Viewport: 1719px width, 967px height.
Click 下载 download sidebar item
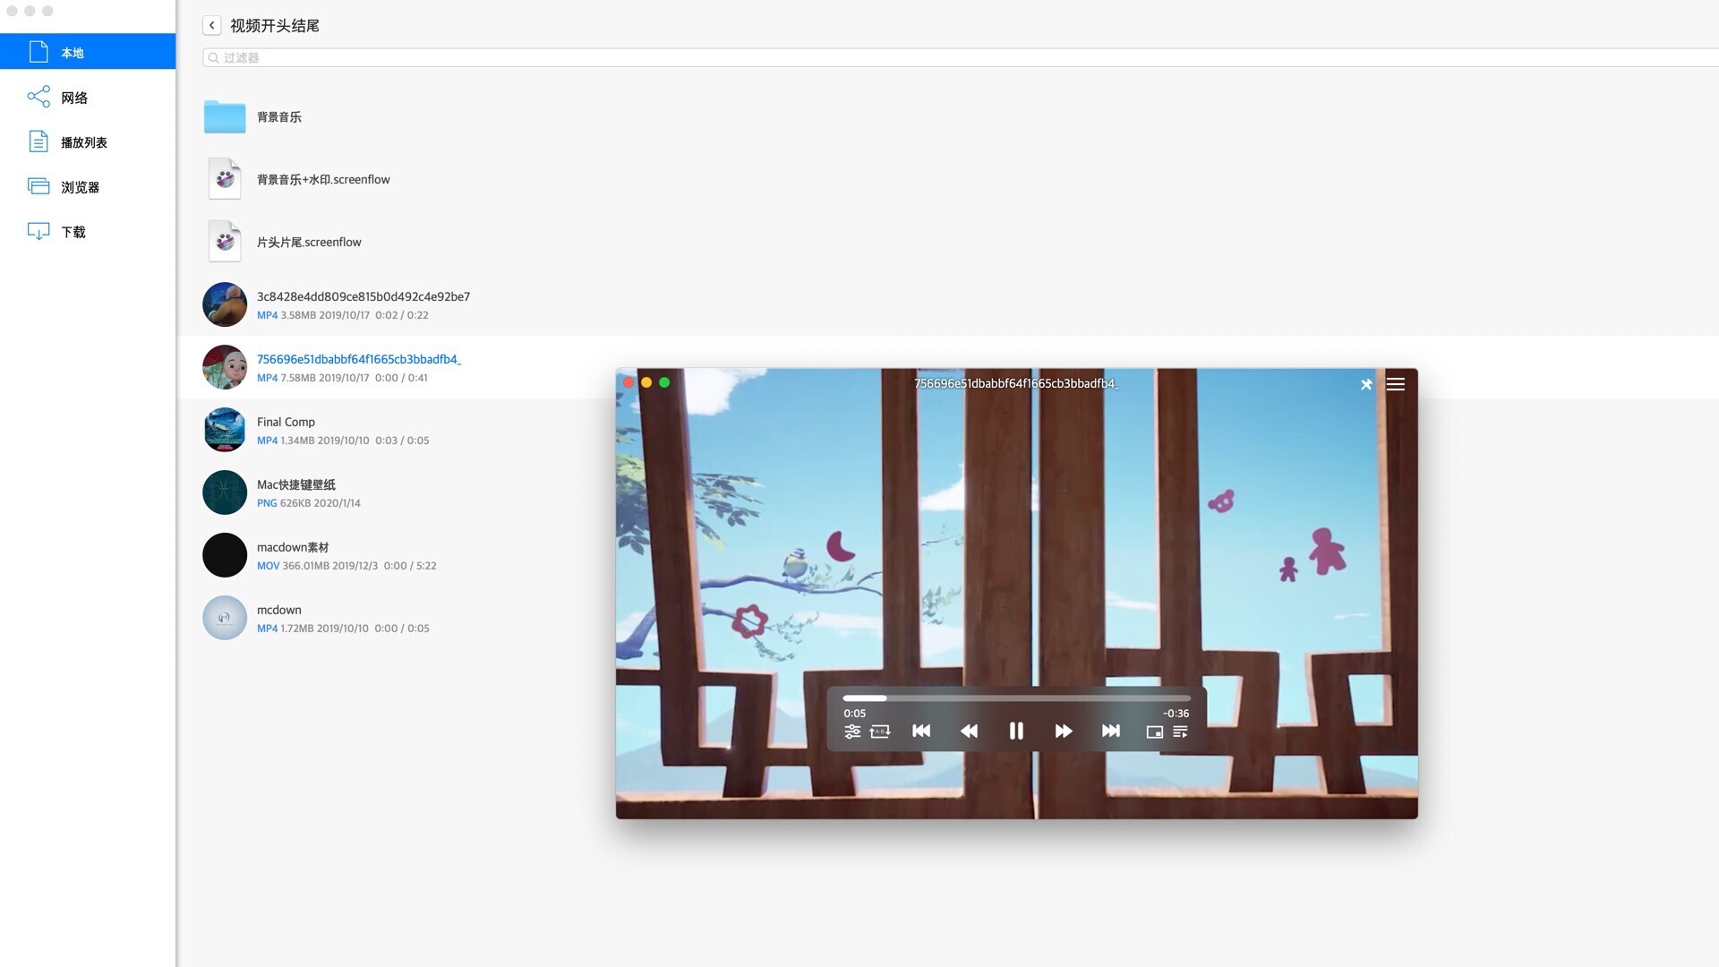pyautogui.click(x=73, y=231)
